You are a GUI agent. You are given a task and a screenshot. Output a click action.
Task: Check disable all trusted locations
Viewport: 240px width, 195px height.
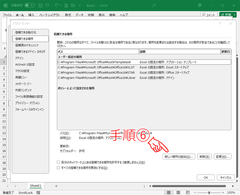tap(58, 167)
